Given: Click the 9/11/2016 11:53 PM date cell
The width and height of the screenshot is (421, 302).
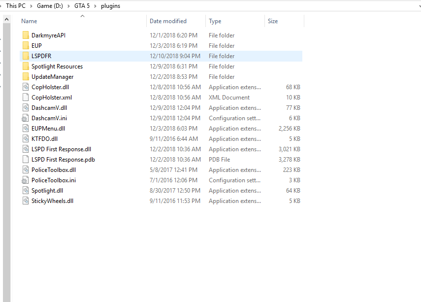Looking at the screenshot, I should [175, 201].
